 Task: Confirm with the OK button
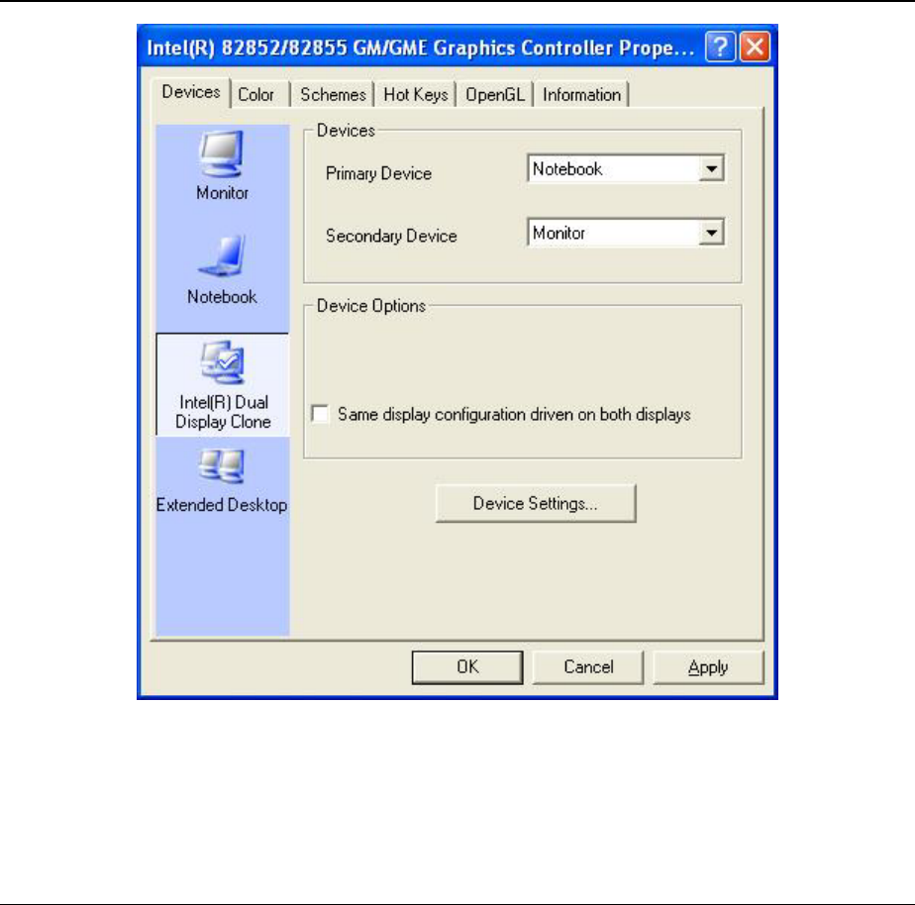[x=467, y=667]
